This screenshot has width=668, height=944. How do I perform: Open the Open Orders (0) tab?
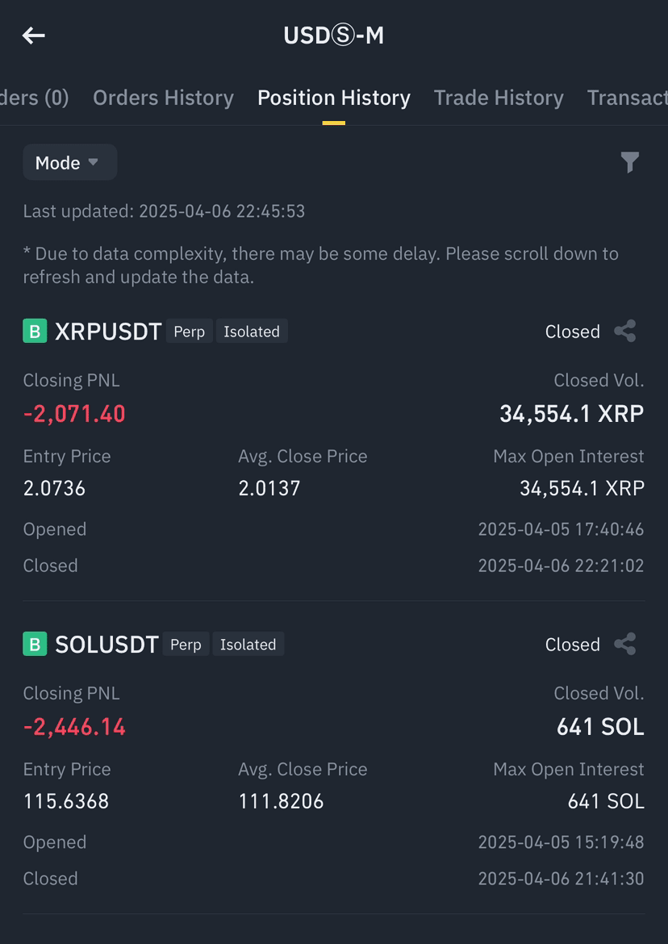click(x=35, y=98)
